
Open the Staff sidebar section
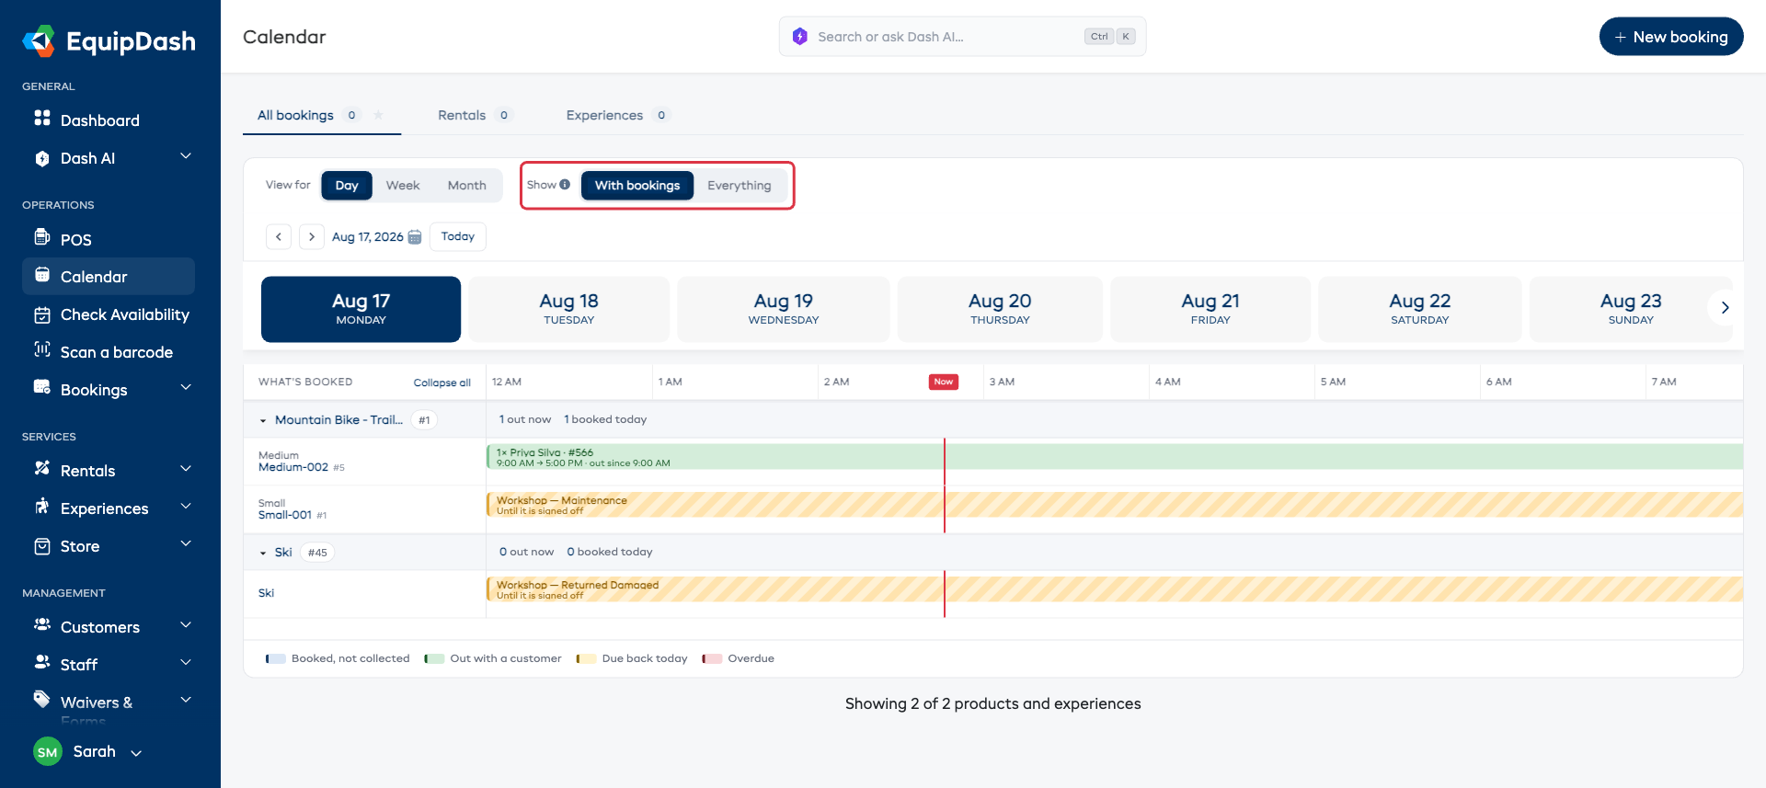pyautogui.click(x=109, y=665)
